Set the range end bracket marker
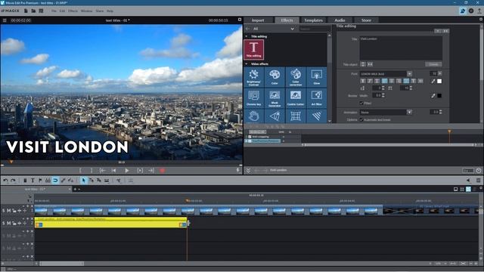The width and height of the screenshot is (484, 272). point(92,170)
